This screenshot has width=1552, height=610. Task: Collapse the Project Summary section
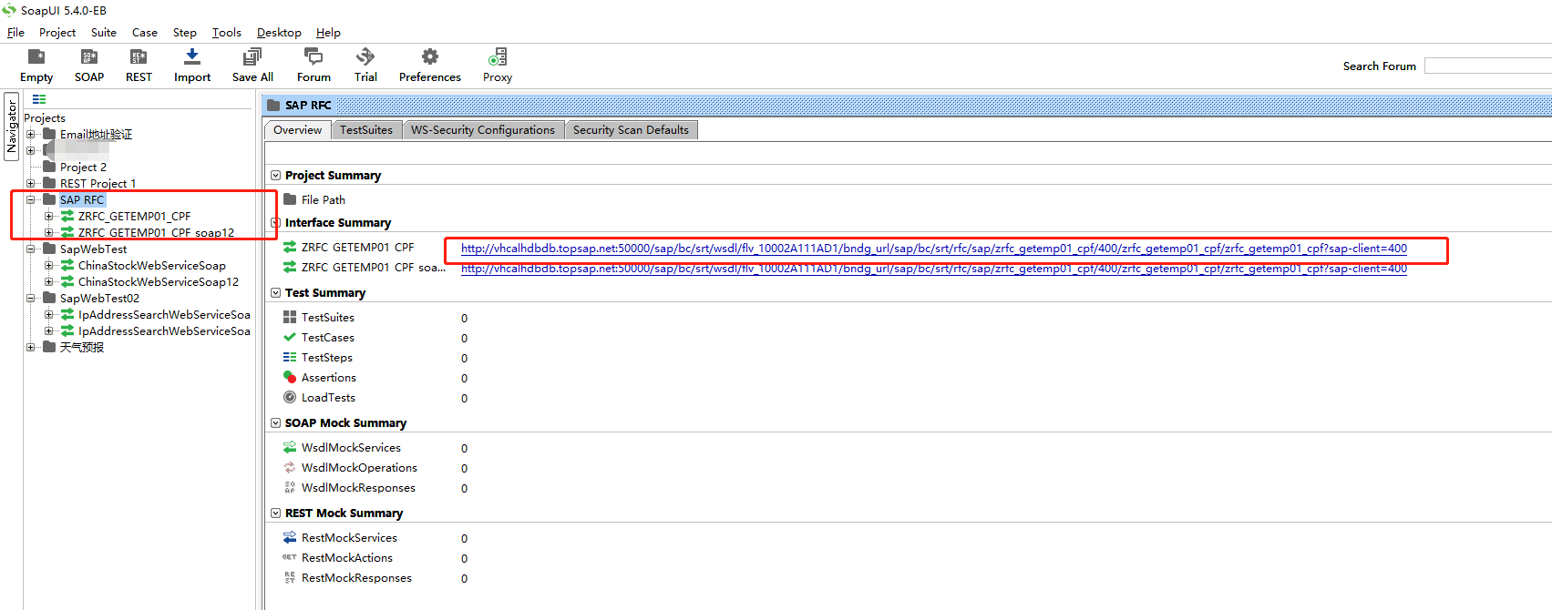tap(276, 175)
